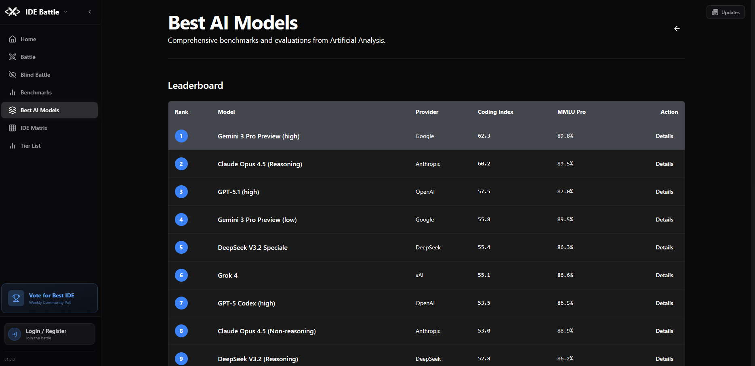Select the Benchmarks bar-chart icon
Viewport: 755px width, 366px height.
(x=13, y=92)
